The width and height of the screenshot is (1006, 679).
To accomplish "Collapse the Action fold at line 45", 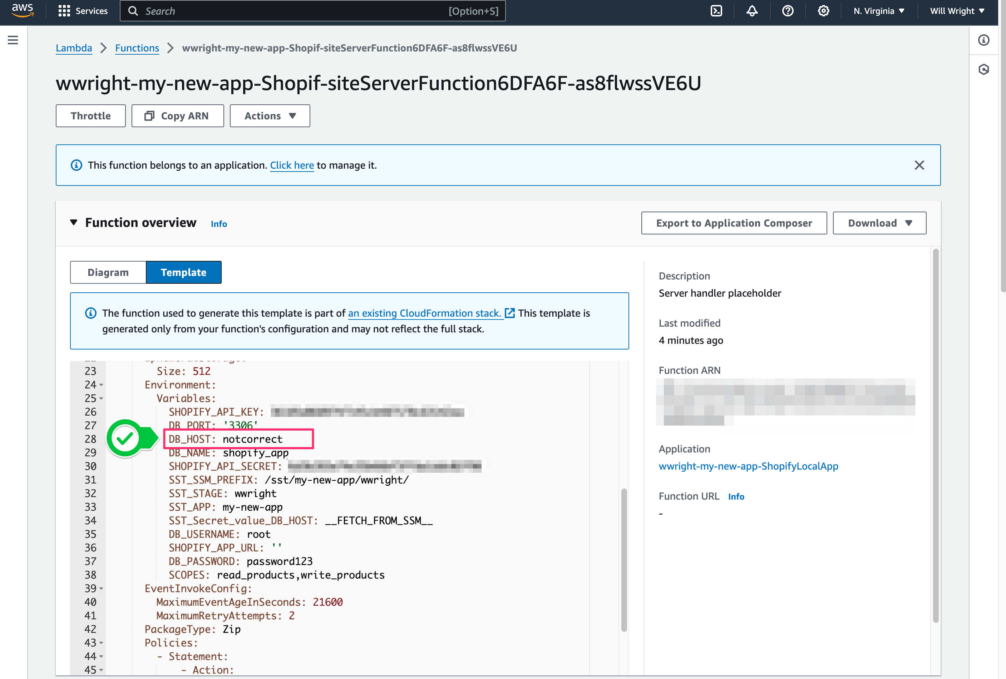I will (101, 670).
